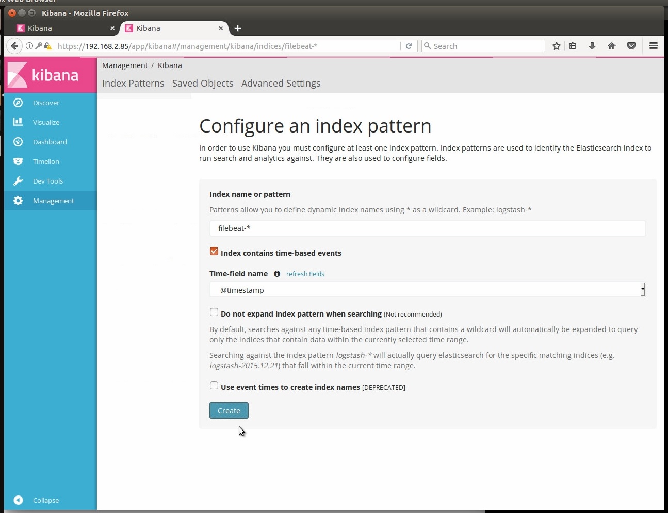This screenshot has height=513, width=668.
Task: Open the Timelion icon in sidebar
Action: 18,161
